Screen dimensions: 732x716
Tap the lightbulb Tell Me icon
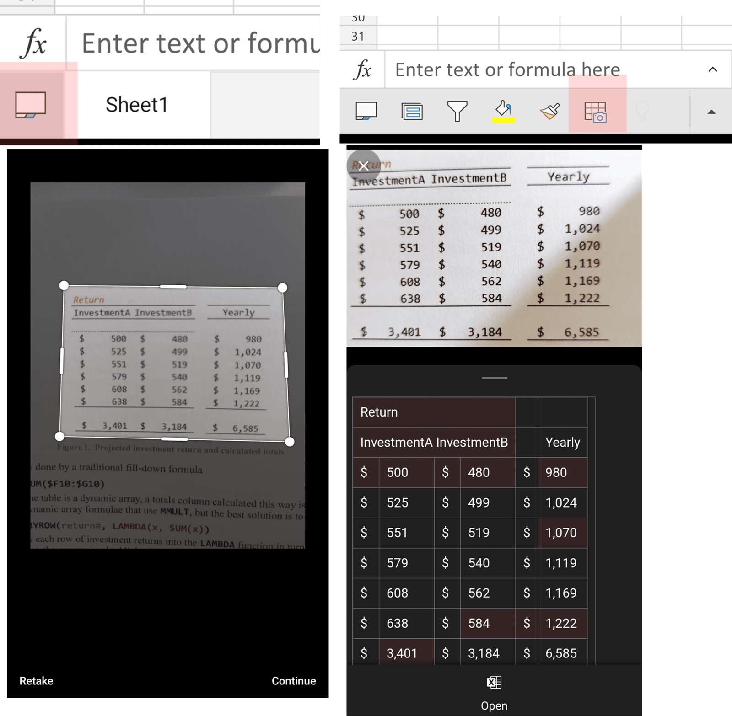click(642, 111)
